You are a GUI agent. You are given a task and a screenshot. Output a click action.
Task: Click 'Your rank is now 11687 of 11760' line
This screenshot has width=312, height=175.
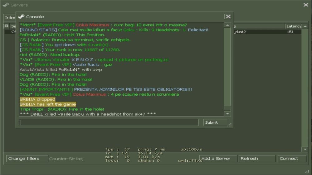click(70, 50)
